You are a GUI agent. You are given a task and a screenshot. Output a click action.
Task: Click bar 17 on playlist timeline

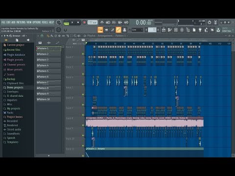coord(106,44)
